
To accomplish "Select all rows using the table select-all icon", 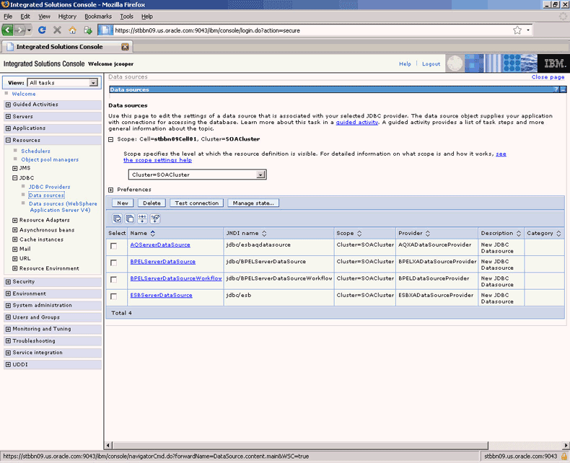I will click(117, 219).
